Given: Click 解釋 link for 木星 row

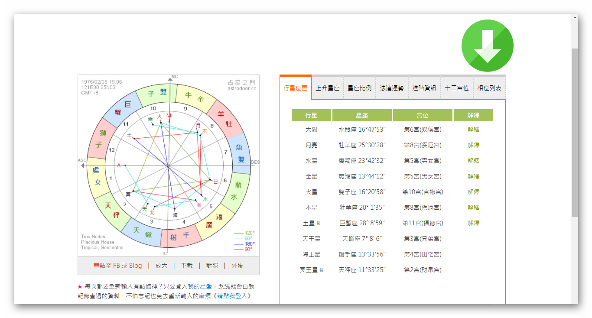Looking at the screenshot, I should click(x=474, y=208).
